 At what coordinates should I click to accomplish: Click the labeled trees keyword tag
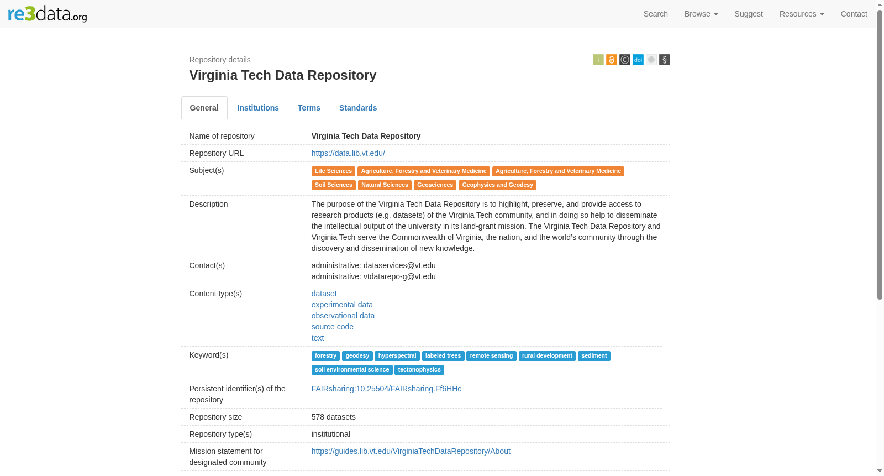coord(443,356)
